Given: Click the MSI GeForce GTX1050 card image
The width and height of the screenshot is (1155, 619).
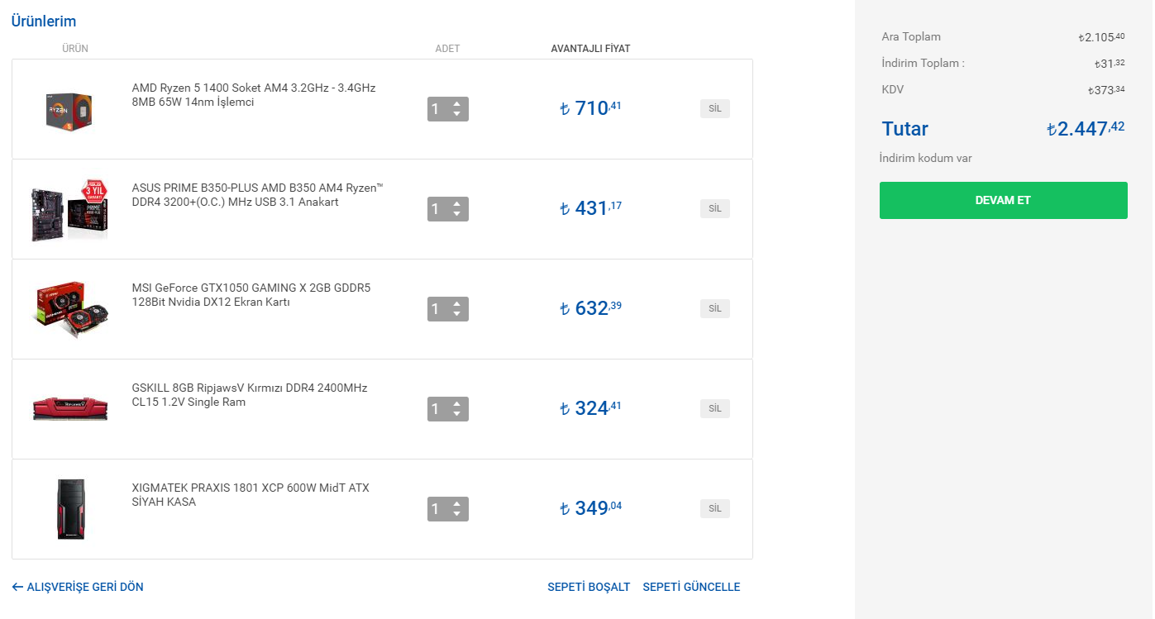Looking at the screenshot, I should point(69,309).
